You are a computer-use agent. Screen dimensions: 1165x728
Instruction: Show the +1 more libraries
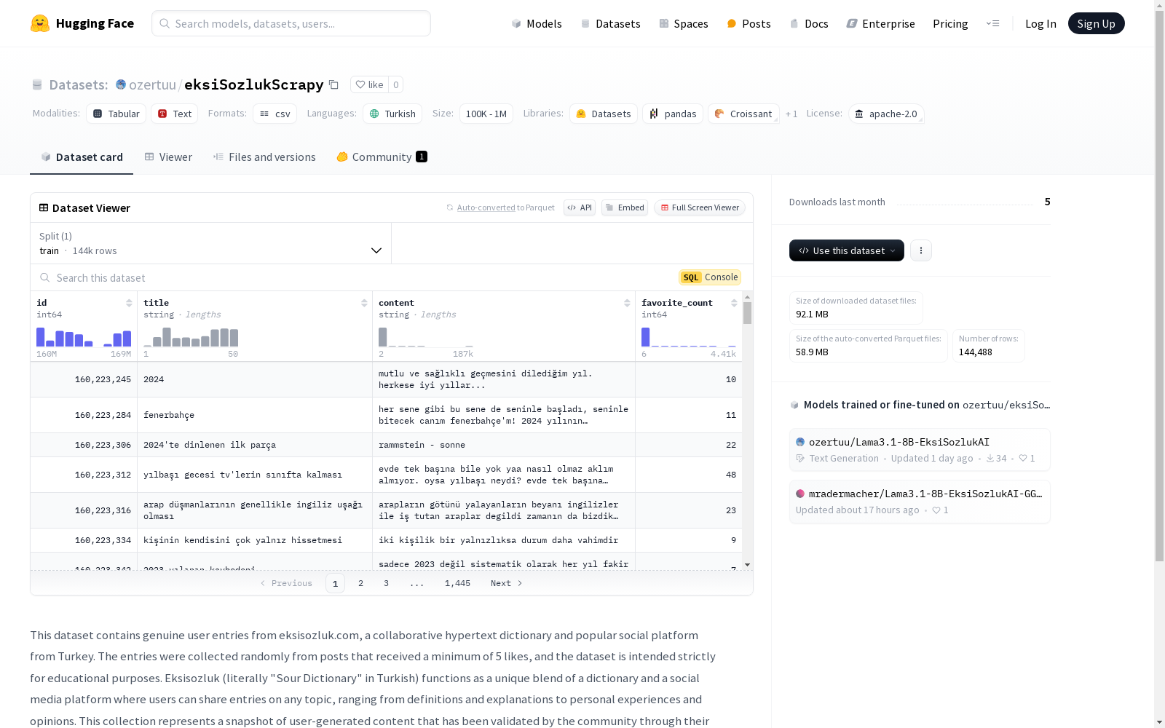click(x=791, y=114)
